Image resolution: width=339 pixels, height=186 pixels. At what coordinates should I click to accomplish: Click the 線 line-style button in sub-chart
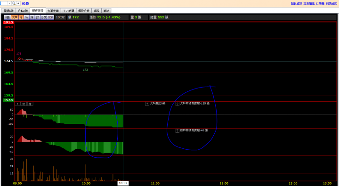tap(24, 104)
